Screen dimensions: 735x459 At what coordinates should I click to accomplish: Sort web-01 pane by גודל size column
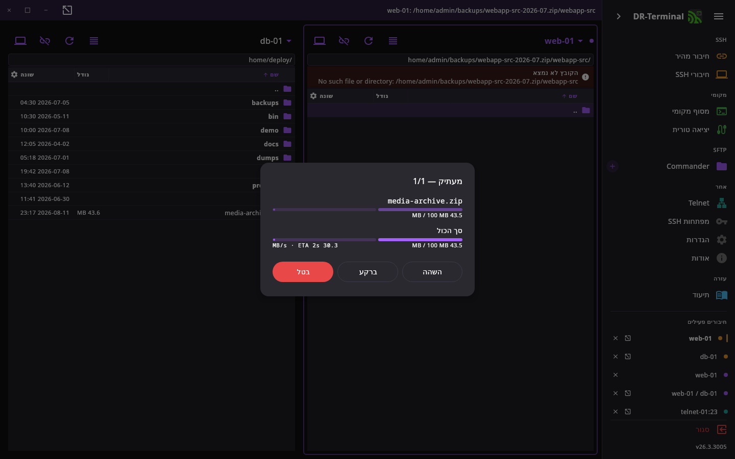(382, 96)
